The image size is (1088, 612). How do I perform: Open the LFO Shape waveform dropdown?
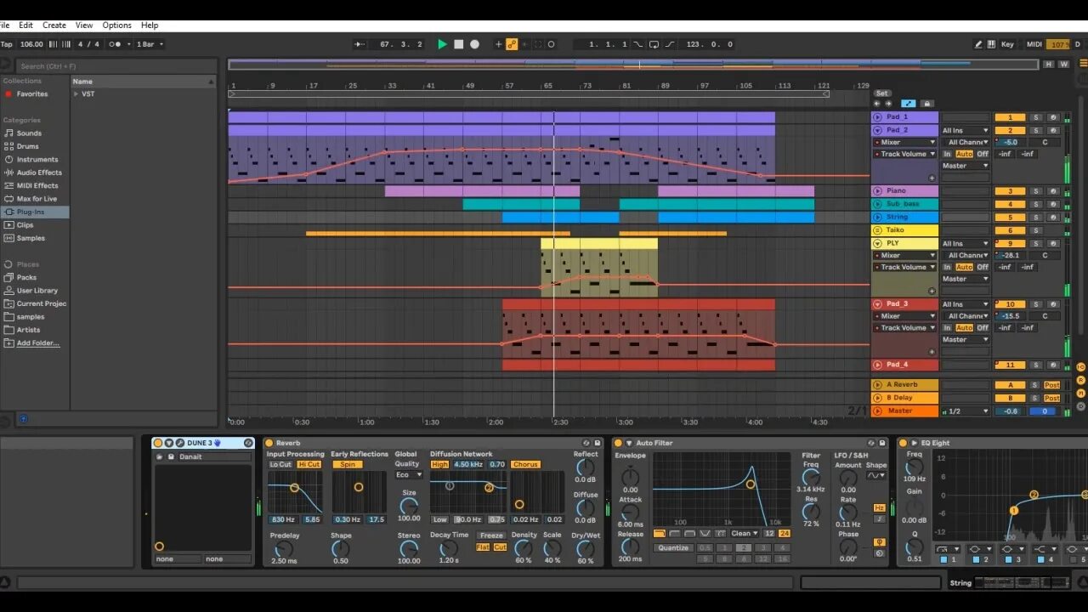tap(875, 476)
